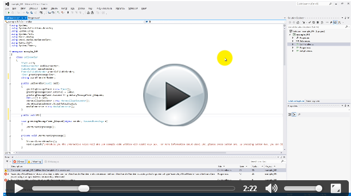Sort Error List by Description column
This screenshot has width=351, height=196.
click(x=17, y=167)
